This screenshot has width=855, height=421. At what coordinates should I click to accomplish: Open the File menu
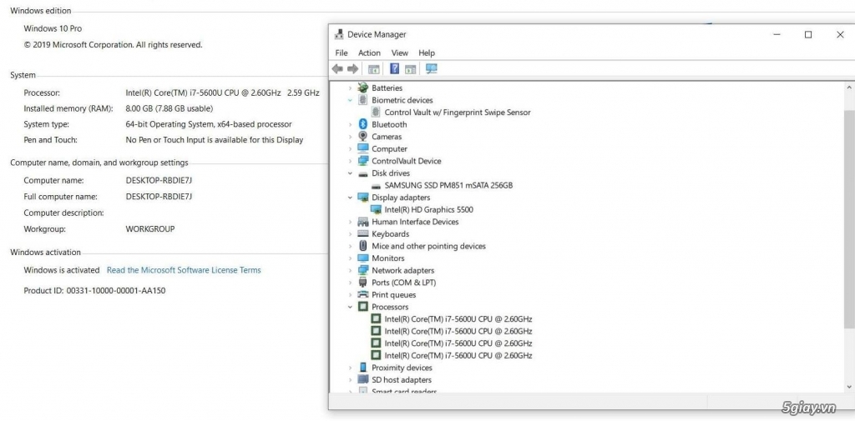(341, 53)
